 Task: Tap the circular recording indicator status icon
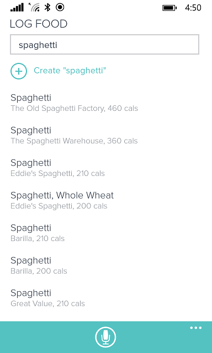pyautogui.click(x=60, y=7)
